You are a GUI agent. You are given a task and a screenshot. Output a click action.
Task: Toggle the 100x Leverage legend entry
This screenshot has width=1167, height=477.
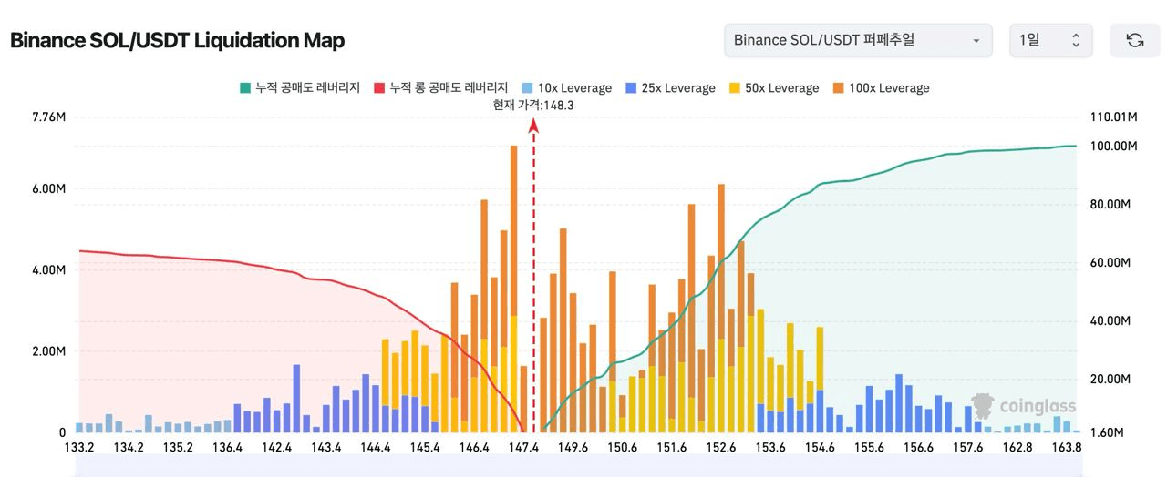tap(881, 88)
